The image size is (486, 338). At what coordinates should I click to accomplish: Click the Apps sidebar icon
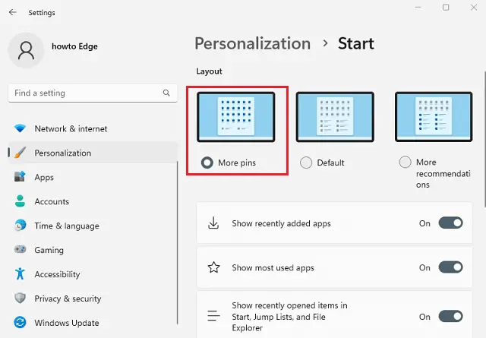21,177
